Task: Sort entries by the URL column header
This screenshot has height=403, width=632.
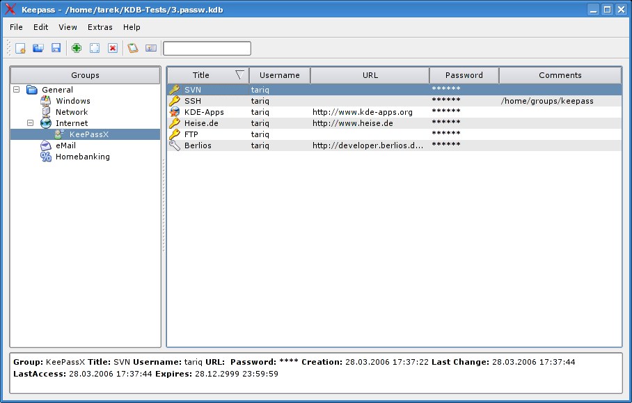Action: click(x=370, y=75)
